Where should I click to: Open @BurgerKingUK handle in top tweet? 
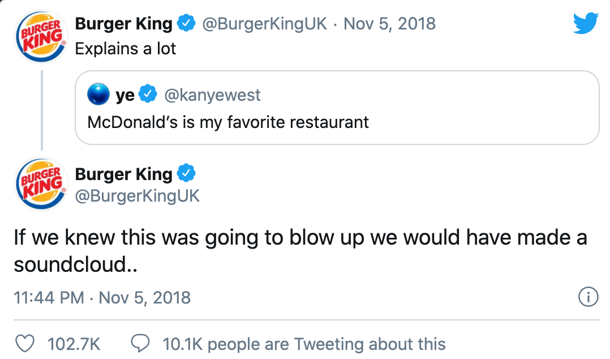[x=263, y=24]
